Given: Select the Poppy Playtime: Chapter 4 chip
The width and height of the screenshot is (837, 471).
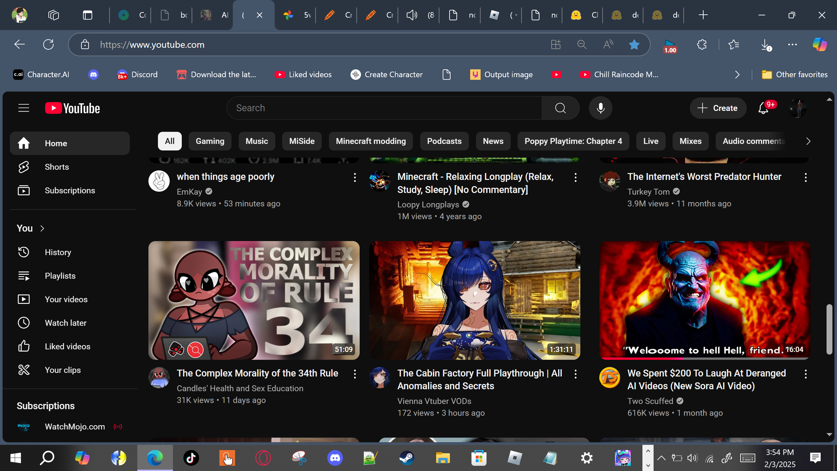Looking at the screenshot, I should [x=573, y=141].
